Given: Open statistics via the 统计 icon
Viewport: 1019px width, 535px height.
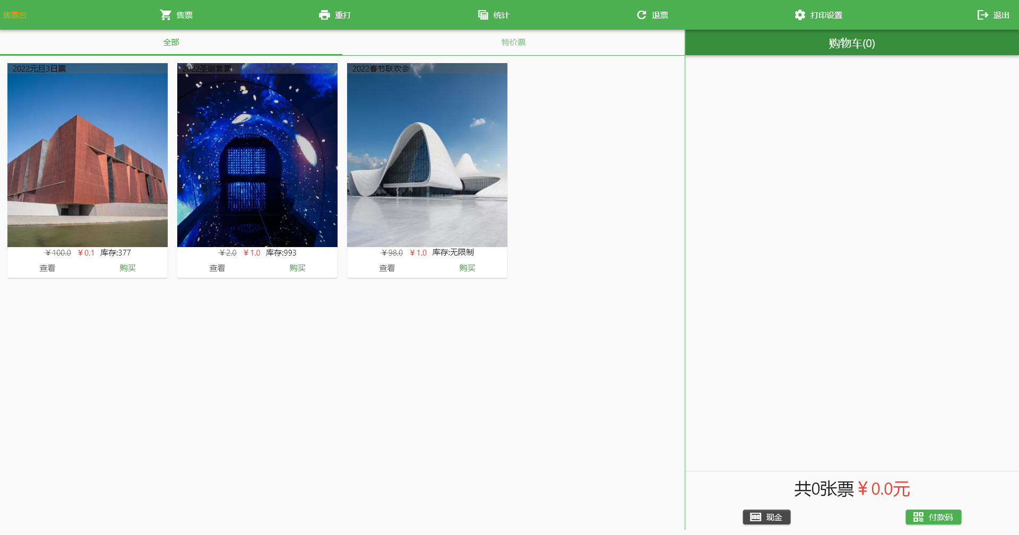Looking at the screenshot, I should (x=482, y=15).
